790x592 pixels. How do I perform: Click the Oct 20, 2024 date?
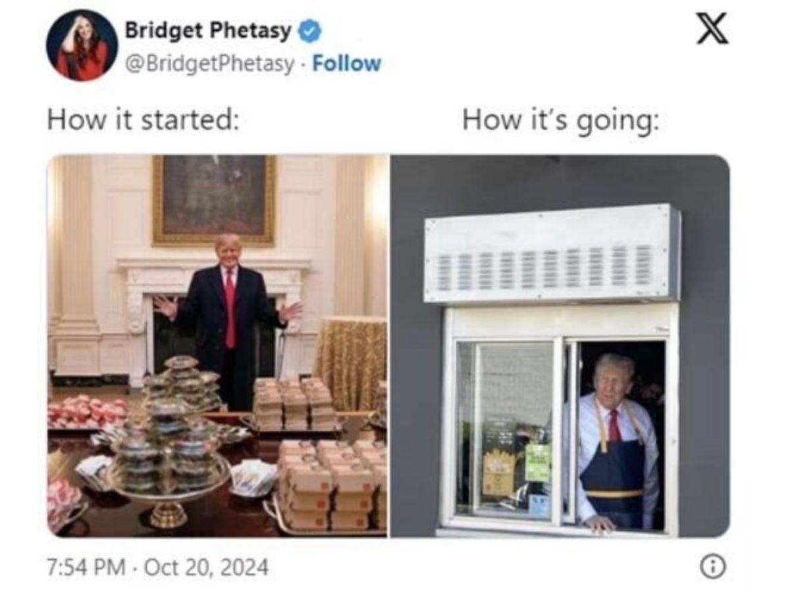[x=205, y=566]
